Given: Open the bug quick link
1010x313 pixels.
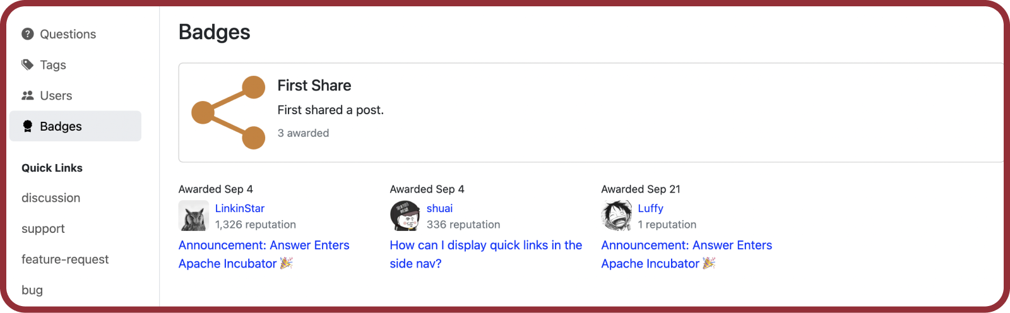Looking at the screenshot, I should [x=32, y=290].
